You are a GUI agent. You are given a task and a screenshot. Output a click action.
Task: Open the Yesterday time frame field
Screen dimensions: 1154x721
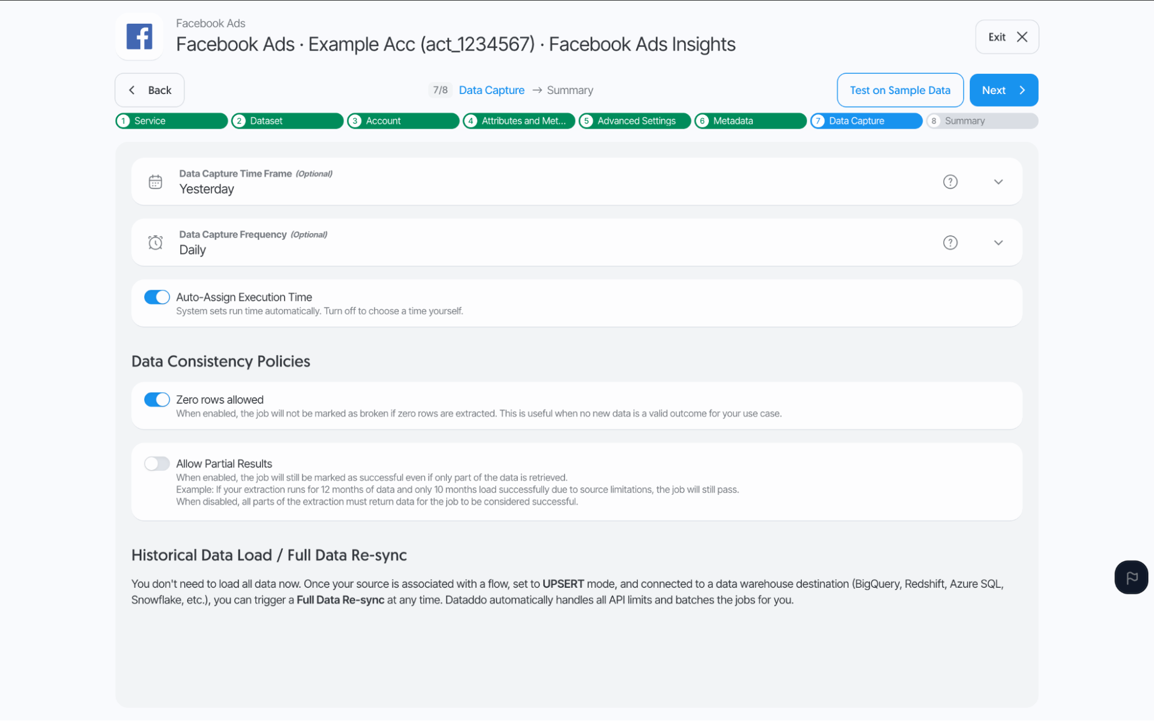[x=577, y=182]
